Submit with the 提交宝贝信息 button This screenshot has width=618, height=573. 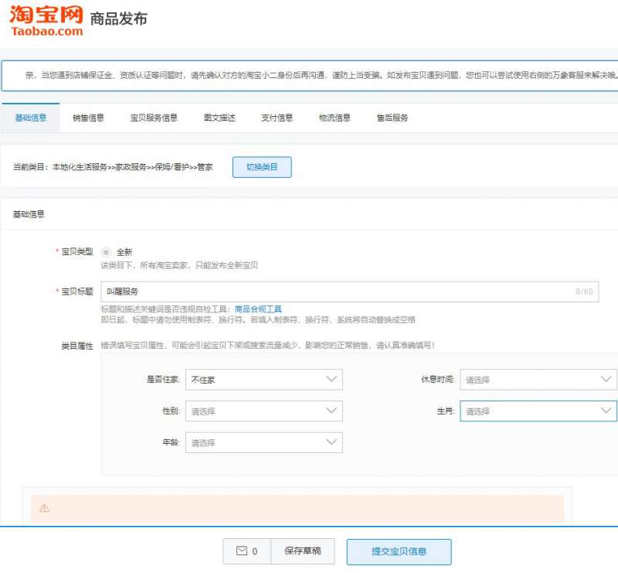click(x=399, y=551)
